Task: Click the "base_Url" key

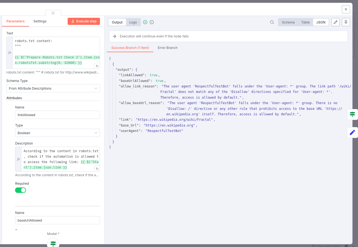Action: [x=129, y=125]
